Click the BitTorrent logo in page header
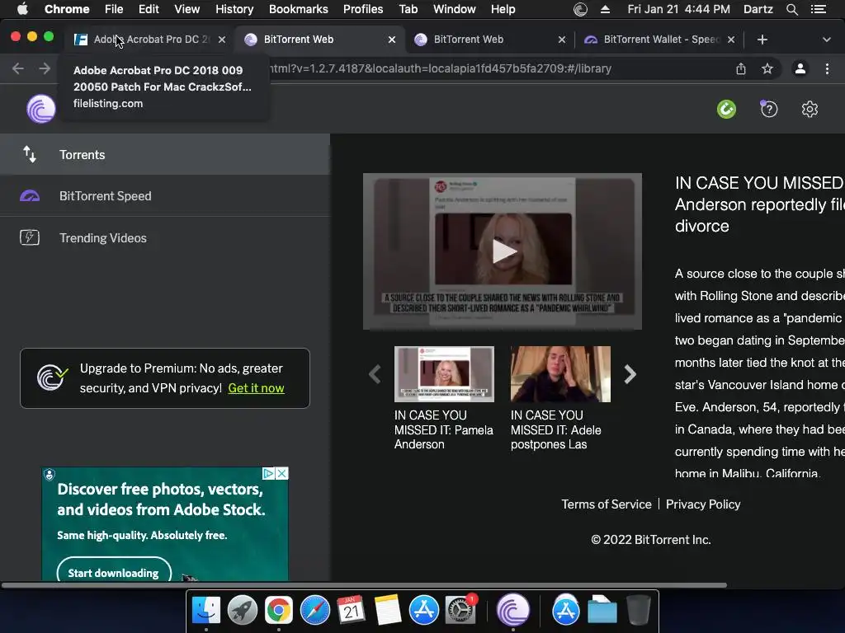The width and height of the screenshot is (845, 633). pyautogui.click(x=41, y=109)
